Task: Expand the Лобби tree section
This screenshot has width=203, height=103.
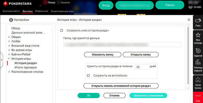Action: click(x=9, y=41)
